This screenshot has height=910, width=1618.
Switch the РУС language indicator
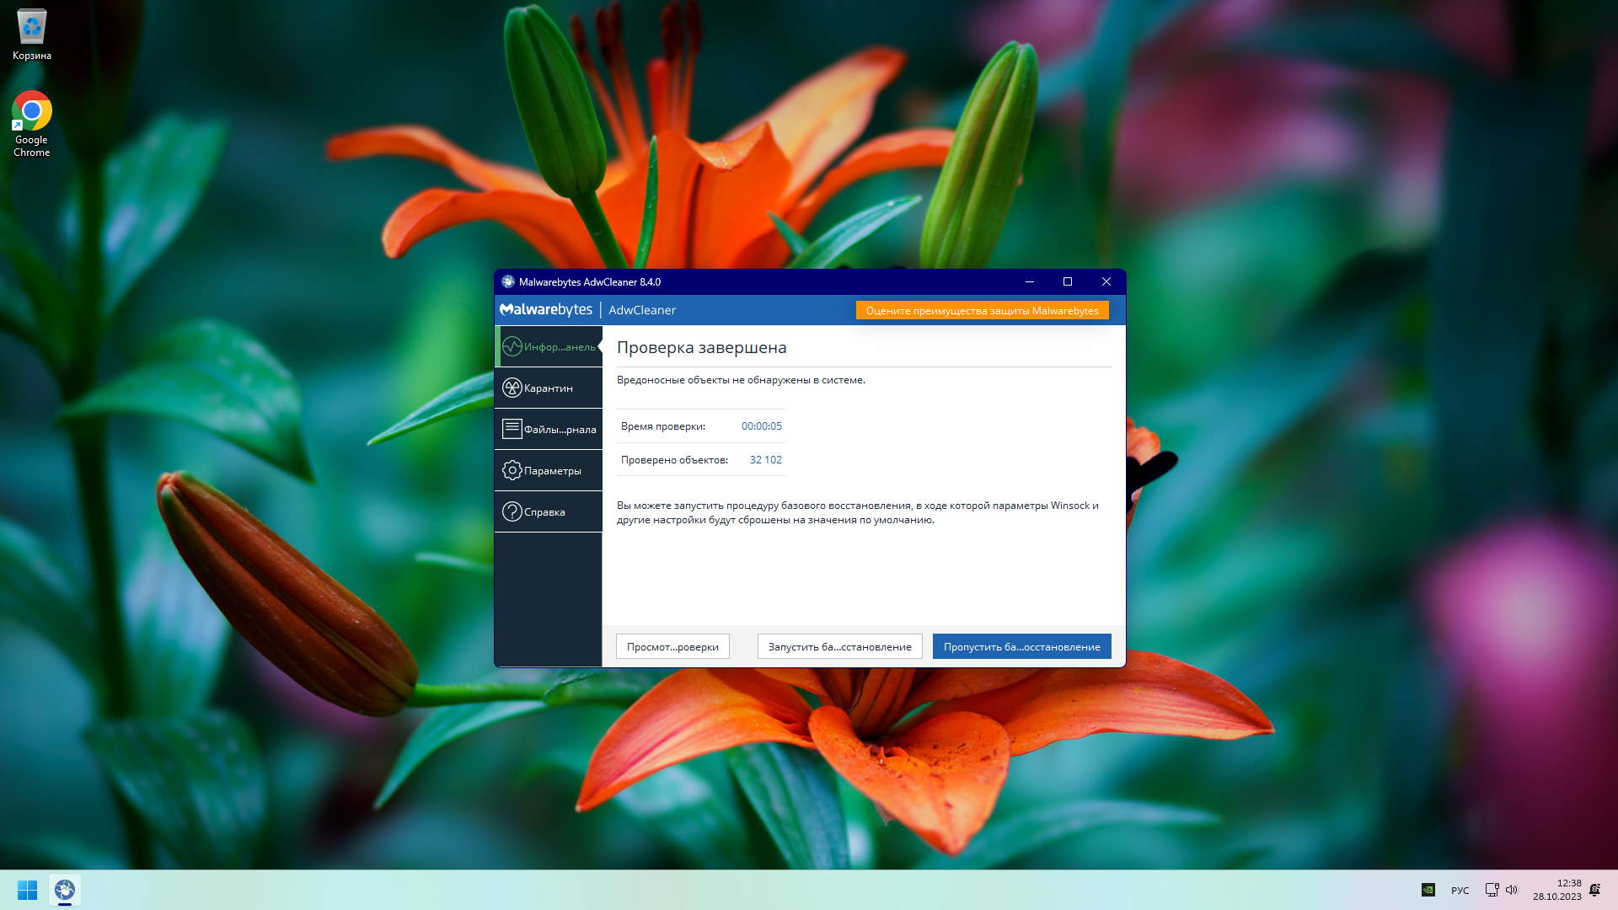[x=1460, y=891]
